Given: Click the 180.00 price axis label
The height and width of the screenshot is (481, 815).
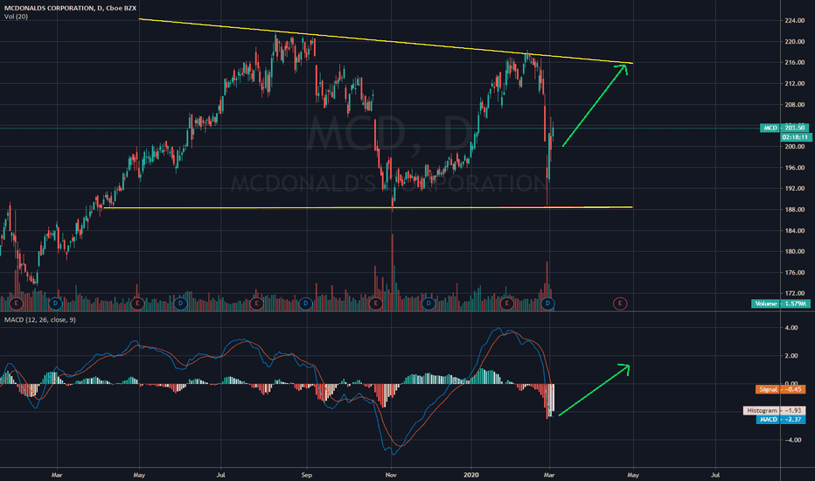Looking at the screenshot, I should coord(794,251).
